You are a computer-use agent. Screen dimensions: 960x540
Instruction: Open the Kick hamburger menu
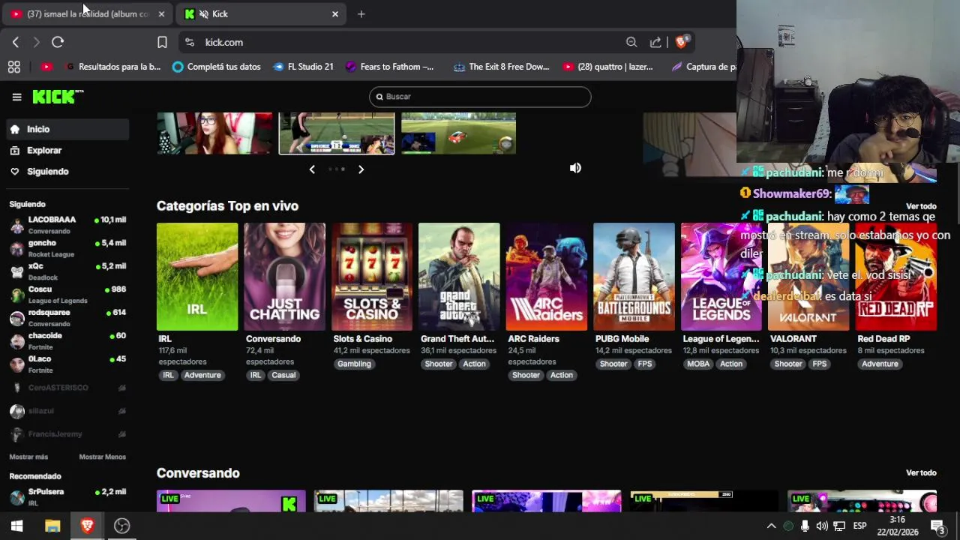click(16, 97)
